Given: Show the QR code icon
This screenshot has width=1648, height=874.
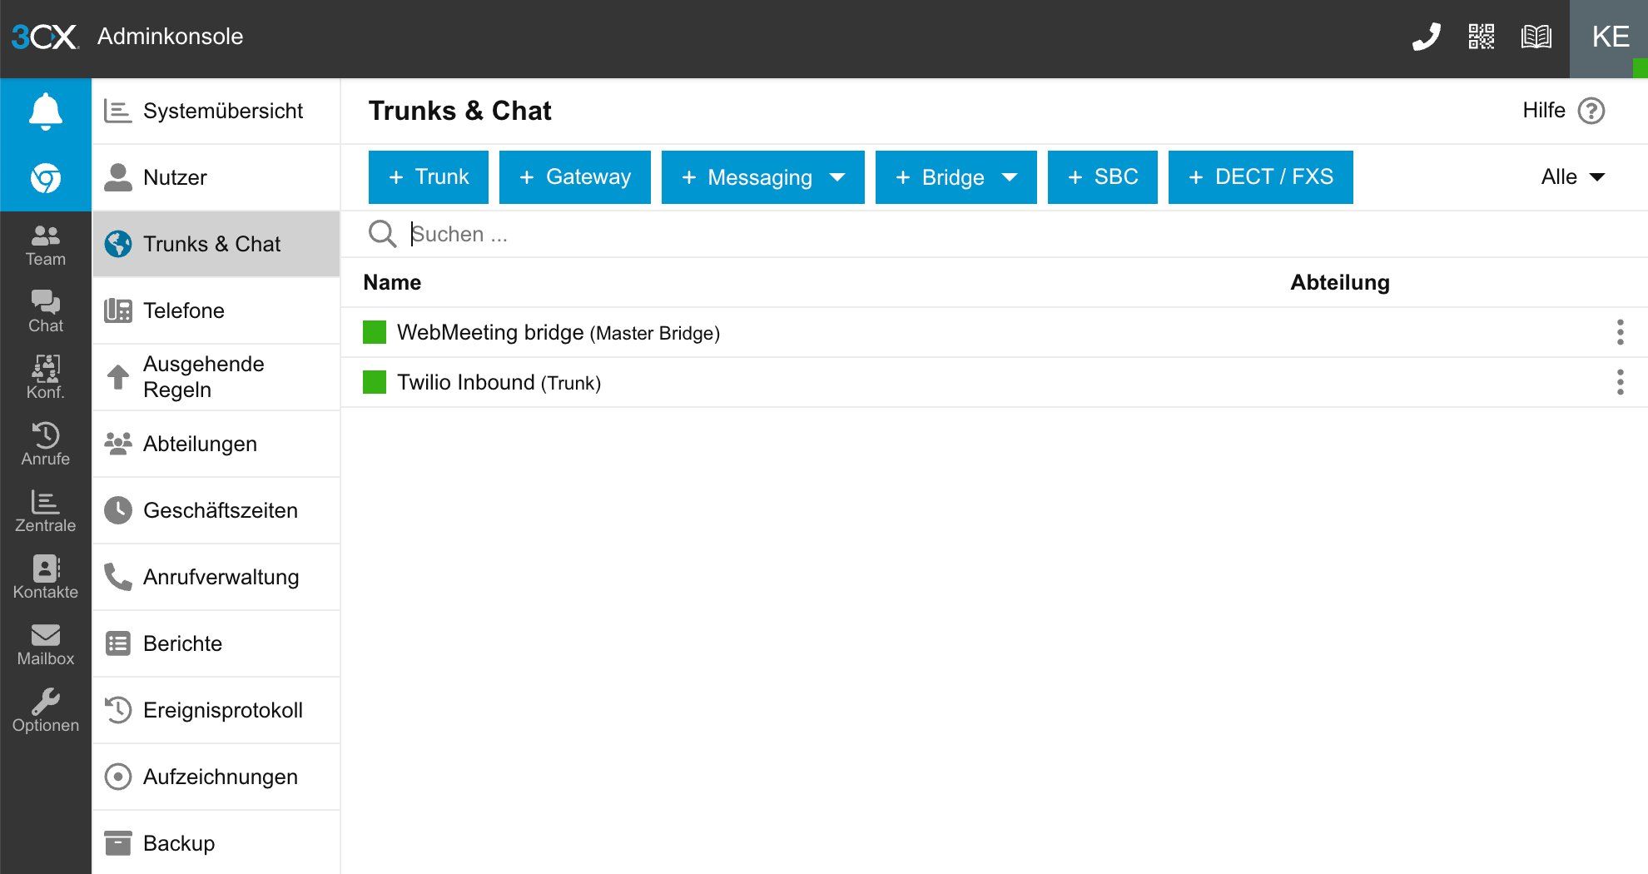Looking at the screenshot, I should point(1481,37).
